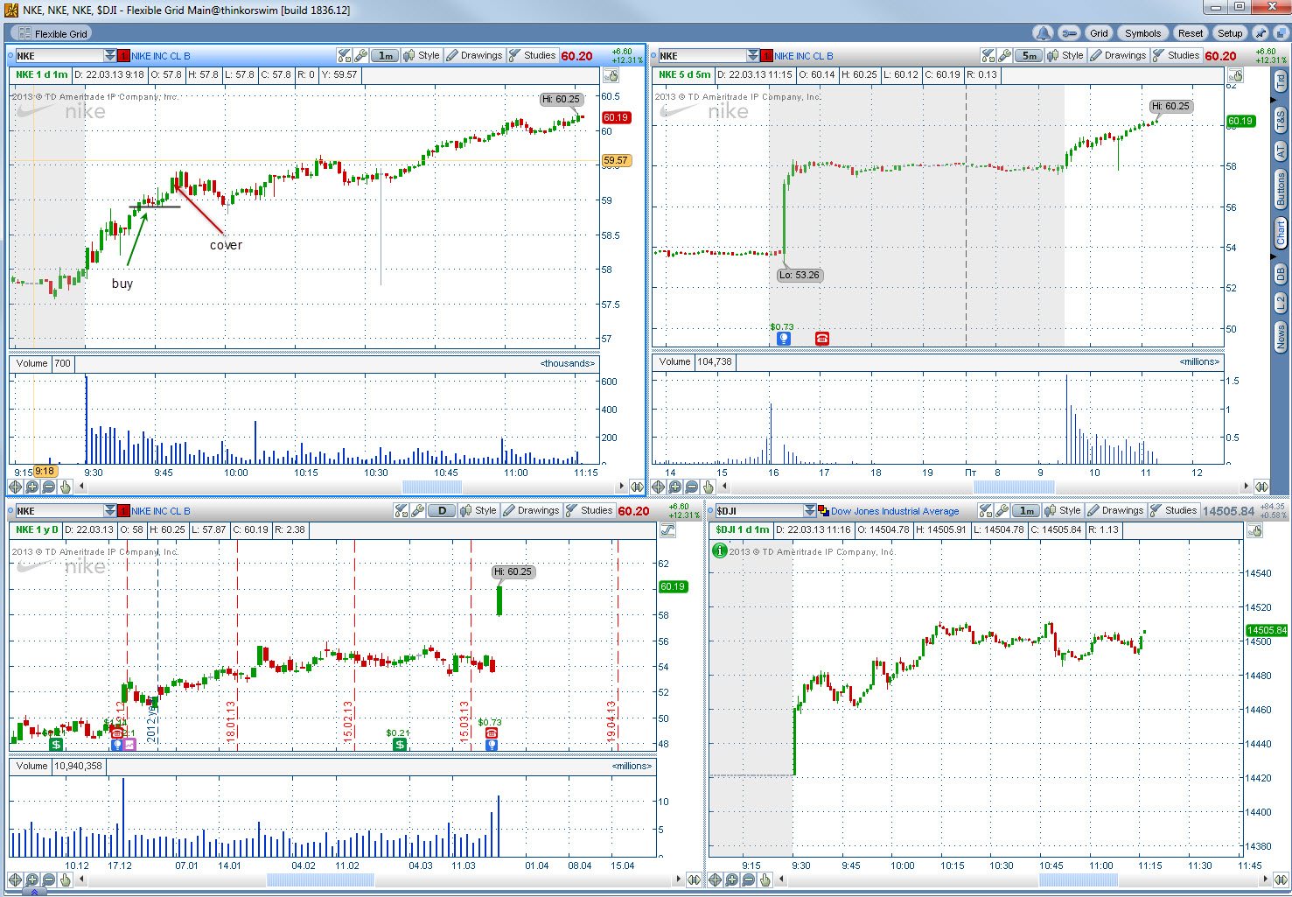
Task: Open the wrench settings icon on NKE 5m chart
Action: click(1004, 55)
